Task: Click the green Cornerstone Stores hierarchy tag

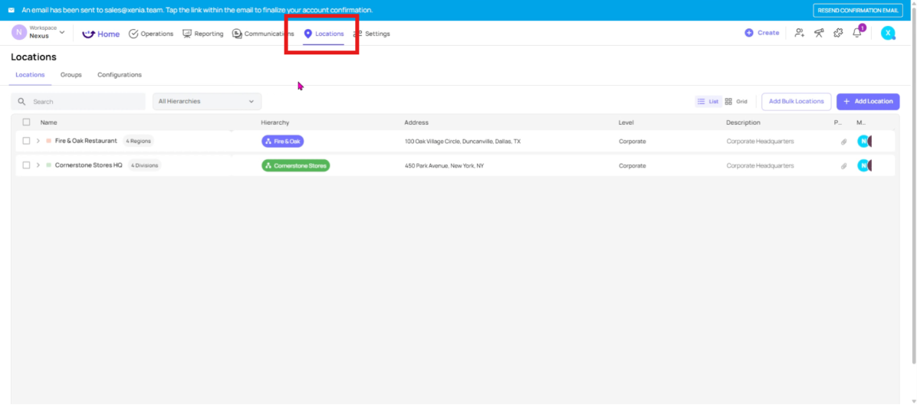Action: (x=295, y=165)
